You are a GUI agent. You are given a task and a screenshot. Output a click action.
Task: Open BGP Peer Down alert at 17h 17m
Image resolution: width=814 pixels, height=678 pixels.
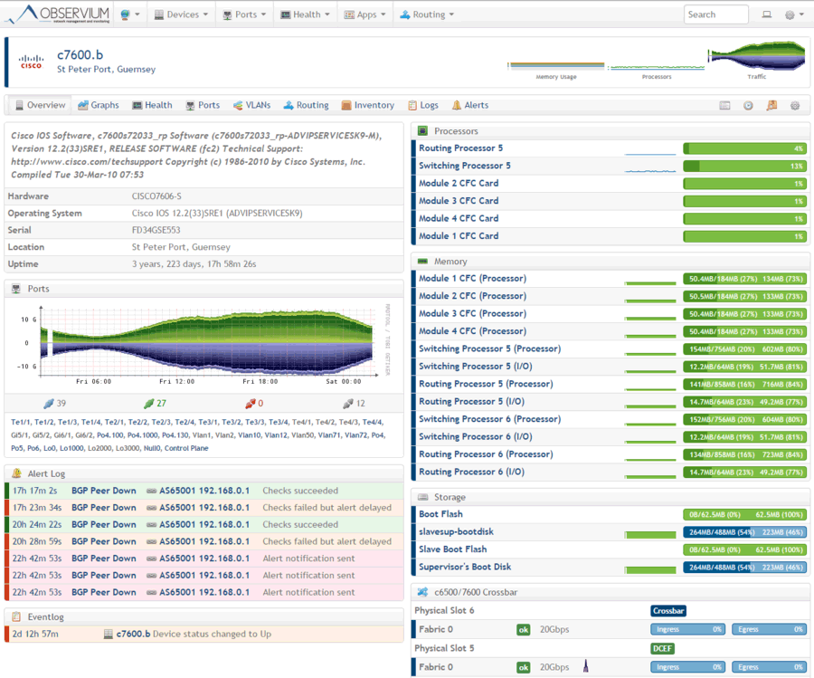(104, 491)
